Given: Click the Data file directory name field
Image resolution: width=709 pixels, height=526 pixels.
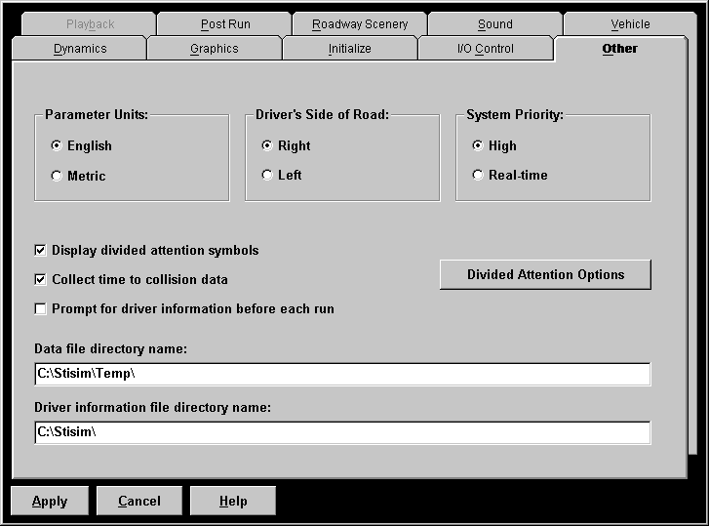Looking at the screenshot, I should point(341,374).
